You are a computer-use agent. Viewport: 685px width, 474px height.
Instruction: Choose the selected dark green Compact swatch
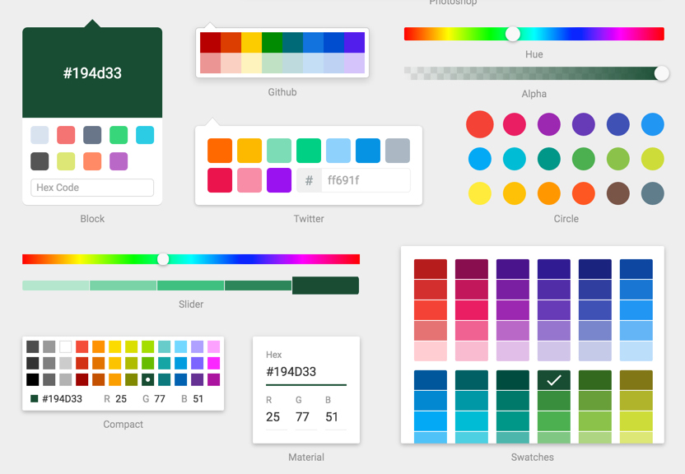point(147,379)
